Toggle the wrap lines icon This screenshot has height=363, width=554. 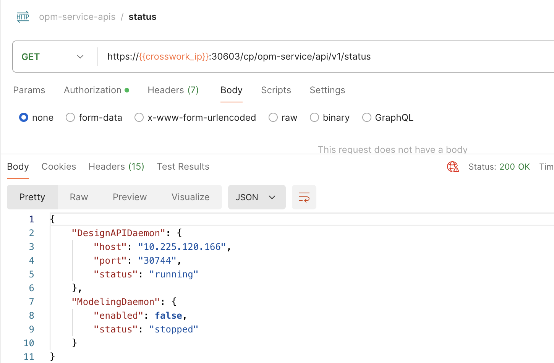point(304,197)
